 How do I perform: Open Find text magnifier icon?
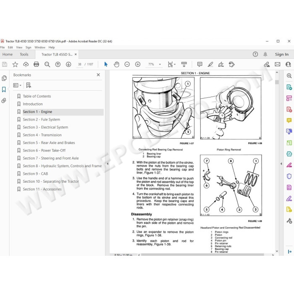[x=47, y=65]
